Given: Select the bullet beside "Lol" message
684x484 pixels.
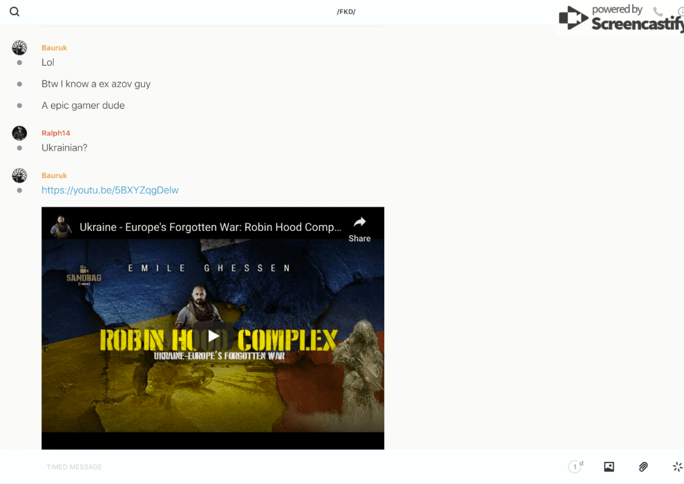Looking at the screenshot, I should [x=19, y=63].
